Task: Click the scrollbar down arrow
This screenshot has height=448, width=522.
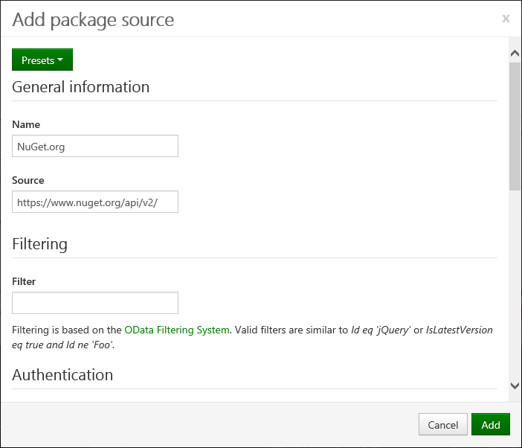Action: 515,385
